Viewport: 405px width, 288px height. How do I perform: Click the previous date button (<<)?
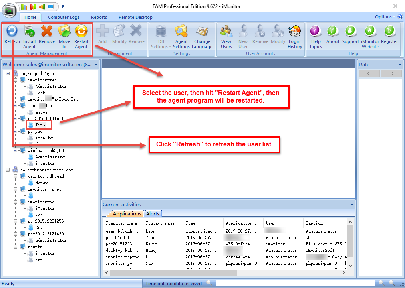point(369,74)
